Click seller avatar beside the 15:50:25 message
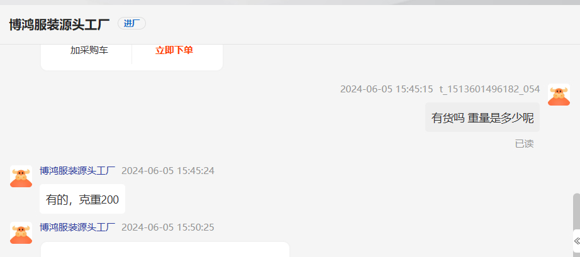Image resolution: width=580 pixels, height=257 pixels. (x=21, y=233)
